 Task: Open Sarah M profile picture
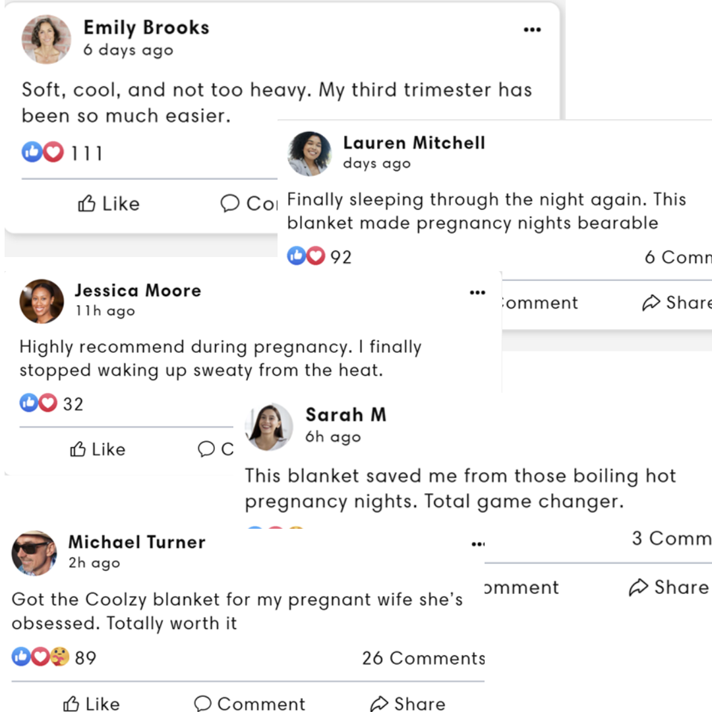(269, 427)
